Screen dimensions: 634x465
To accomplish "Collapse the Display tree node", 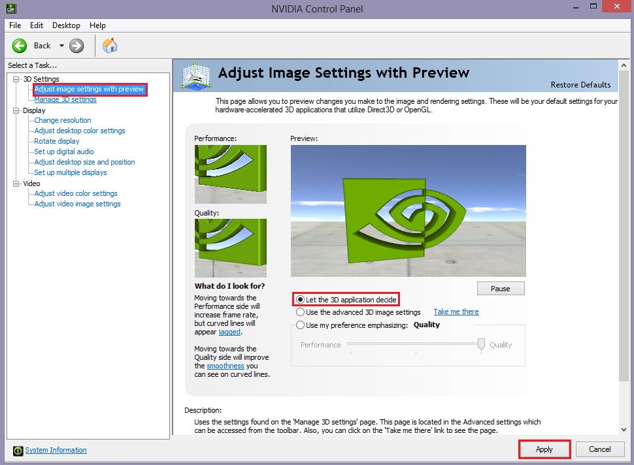I will coord(16,110).
